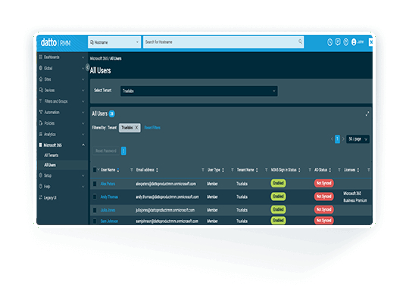Open the Automation sidebar menu

[62, 112]
